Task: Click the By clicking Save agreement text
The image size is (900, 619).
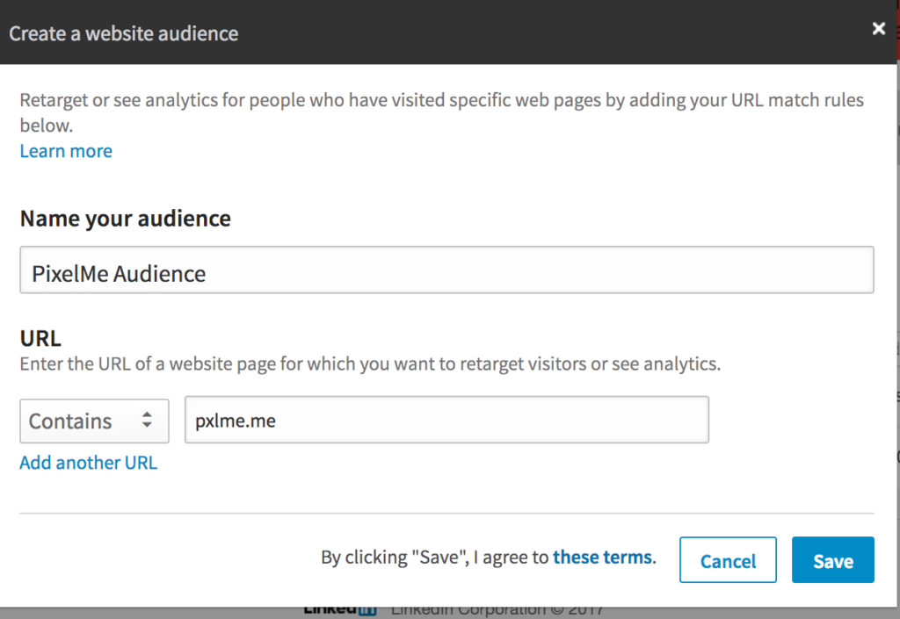Action: (x=435, y=557)
